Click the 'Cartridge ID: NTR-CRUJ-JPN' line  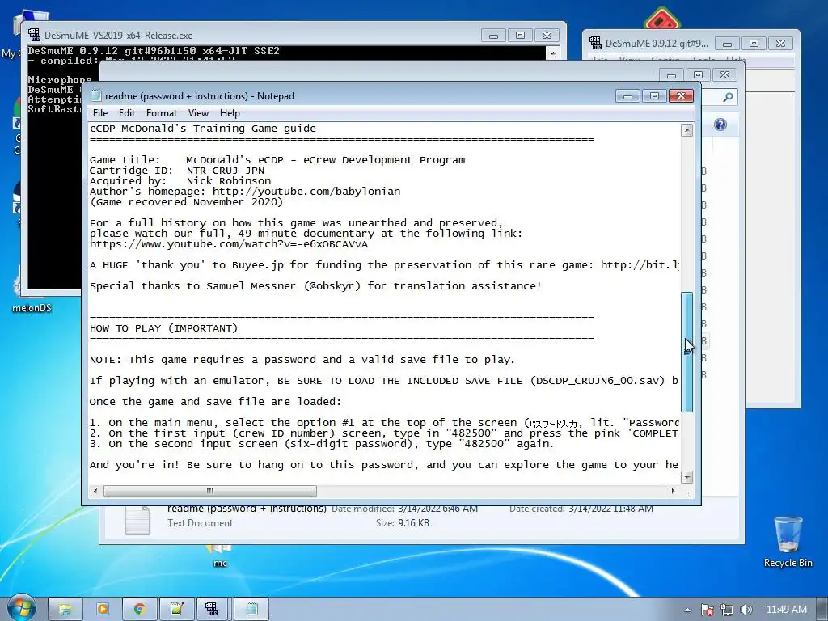pos(177,170)
